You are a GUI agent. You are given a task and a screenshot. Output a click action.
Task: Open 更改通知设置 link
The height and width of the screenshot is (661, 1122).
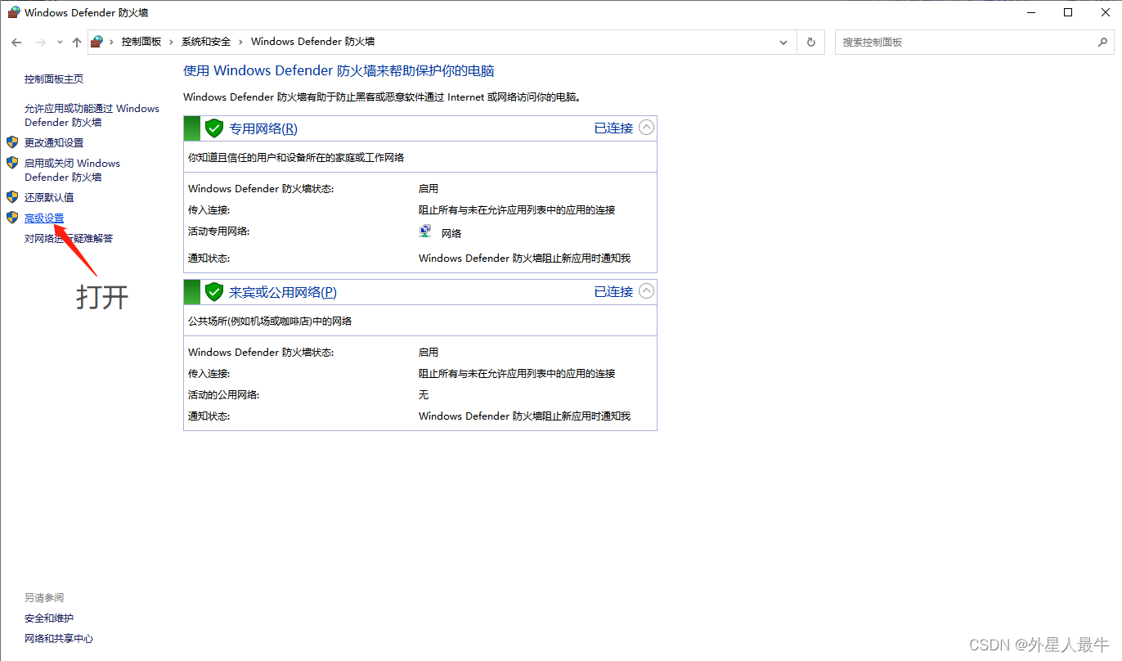54,143
